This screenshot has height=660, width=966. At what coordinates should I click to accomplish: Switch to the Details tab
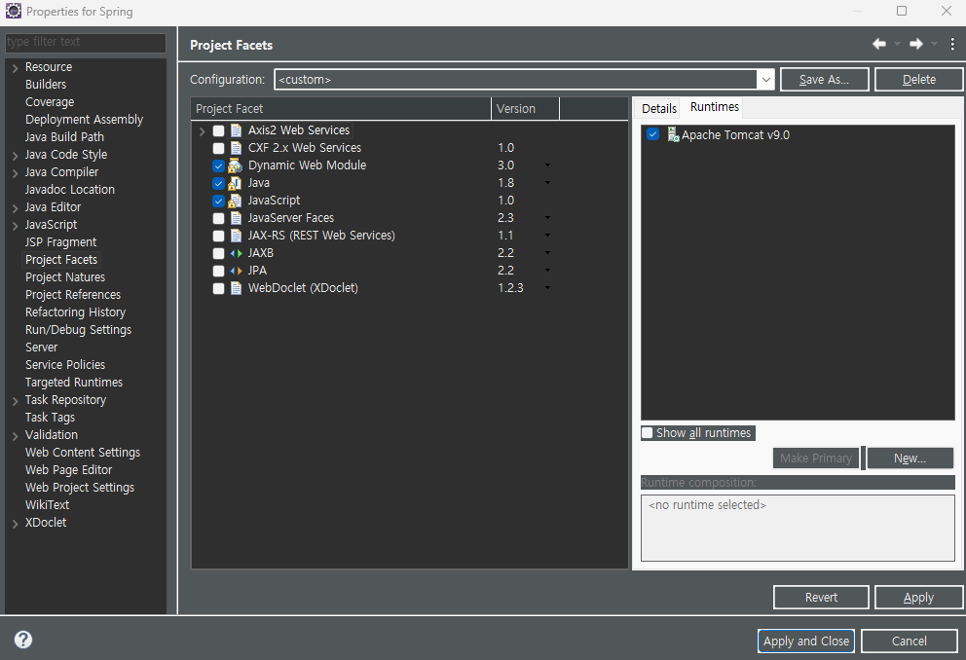[658, 108]
